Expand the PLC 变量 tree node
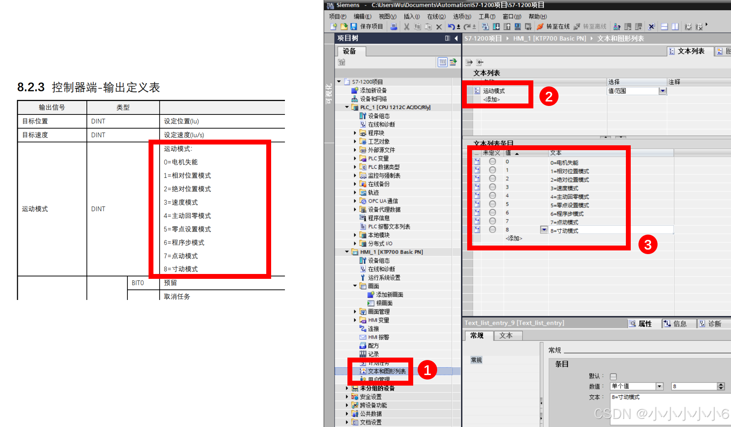The image size is (731, 427). [x=355, y=158]
